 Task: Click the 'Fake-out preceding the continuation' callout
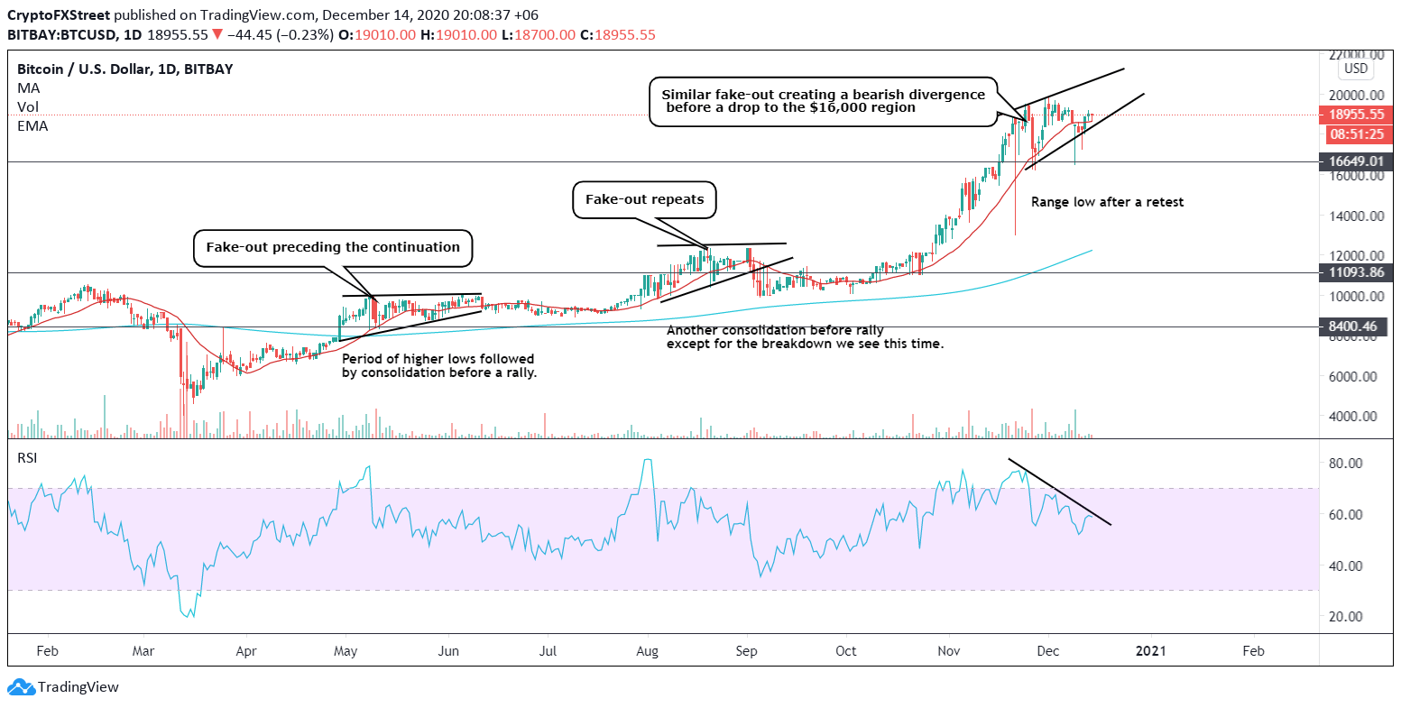point(333,247)
